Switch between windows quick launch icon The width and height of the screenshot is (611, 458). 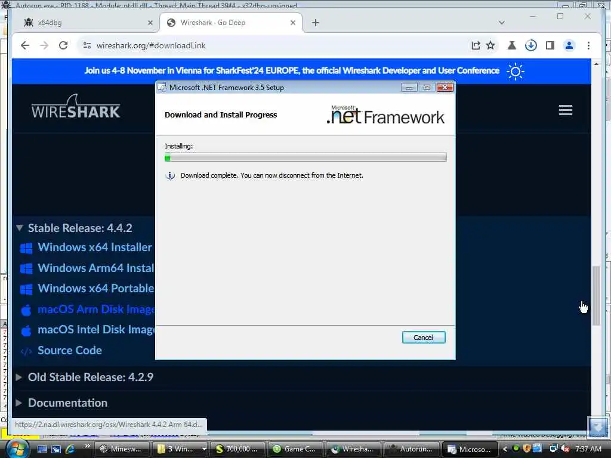point(56,449)
